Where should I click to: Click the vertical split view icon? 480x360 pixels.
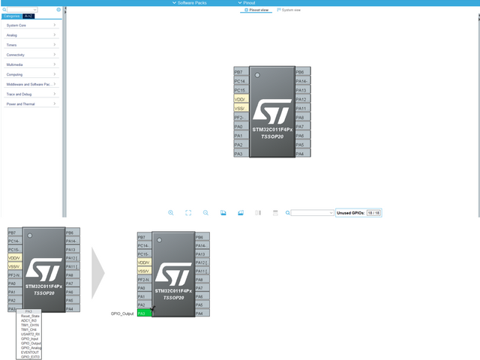tap(258, 213)
